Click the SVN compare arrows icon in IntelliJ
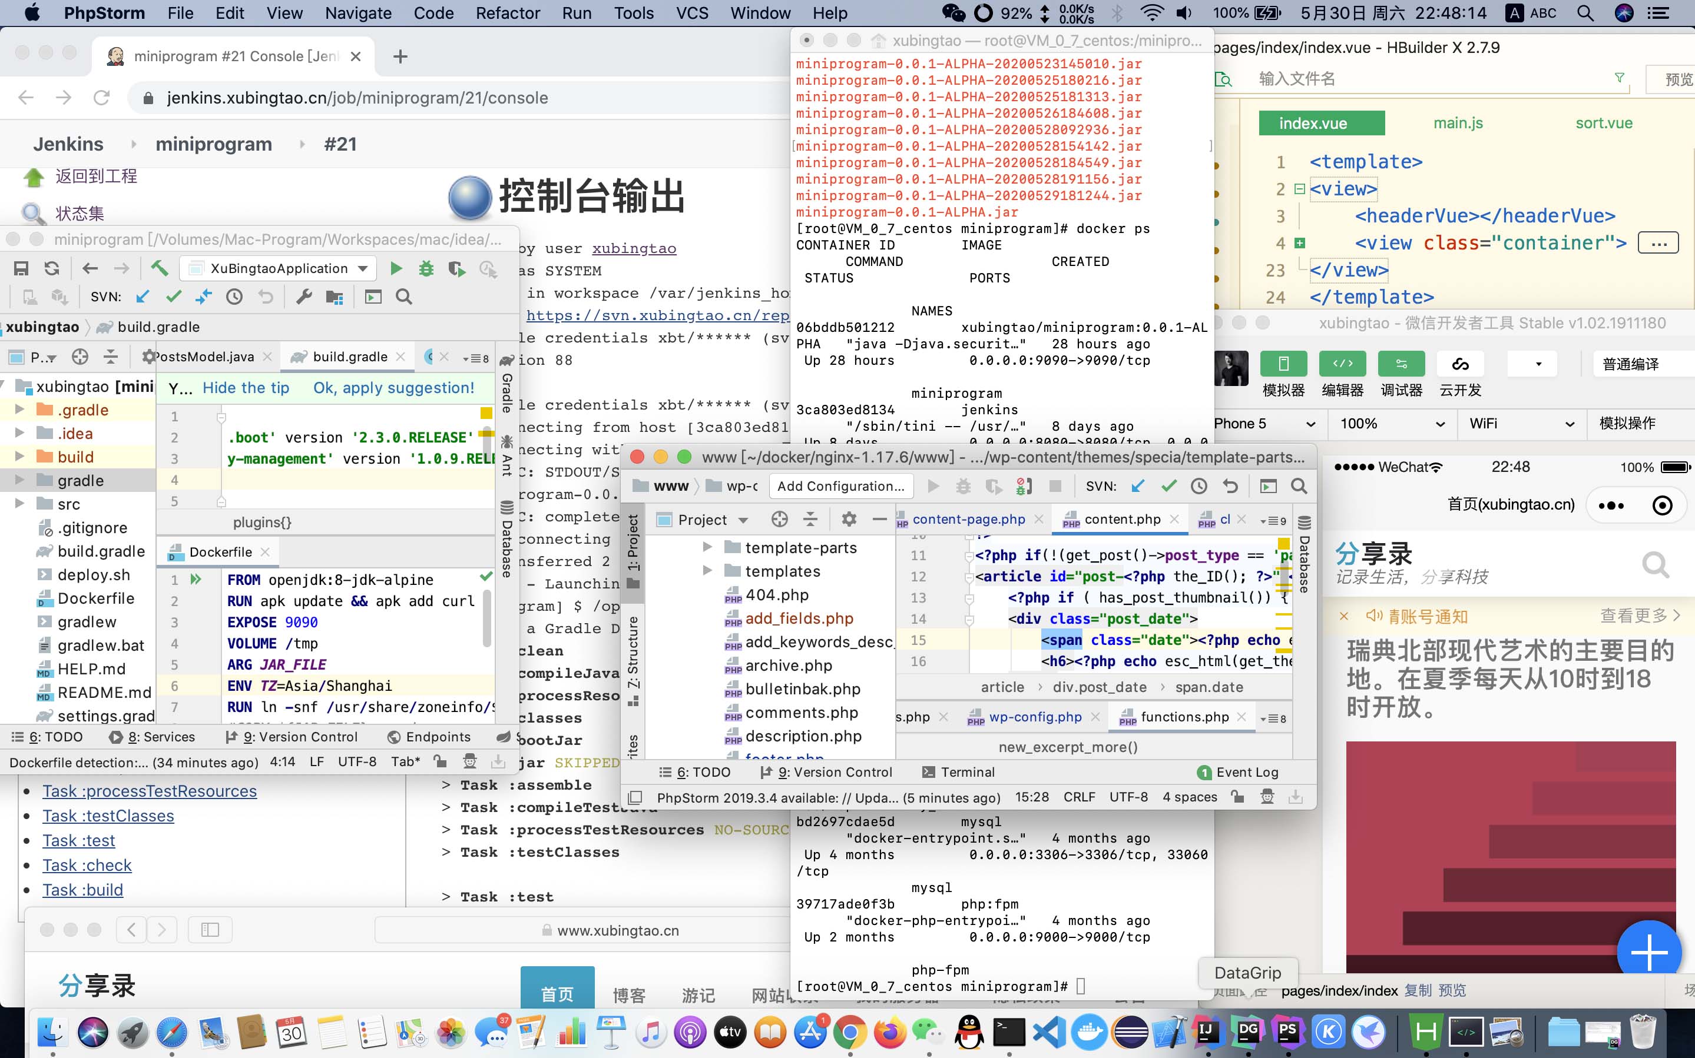This screenshot has width=1695, height=1058. pos(203,297)
